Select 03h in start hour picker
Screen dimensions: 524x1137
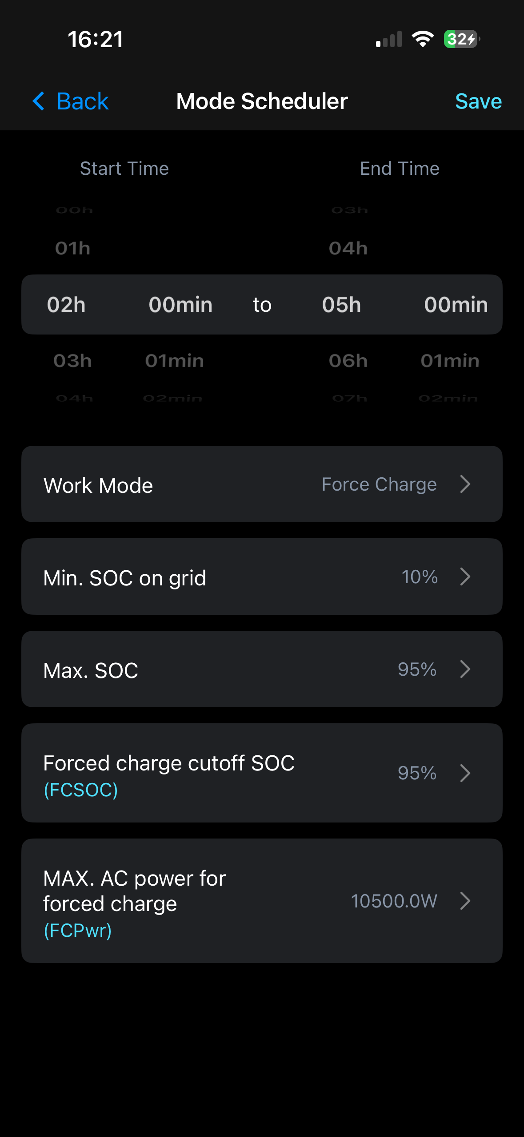point(73,361)
